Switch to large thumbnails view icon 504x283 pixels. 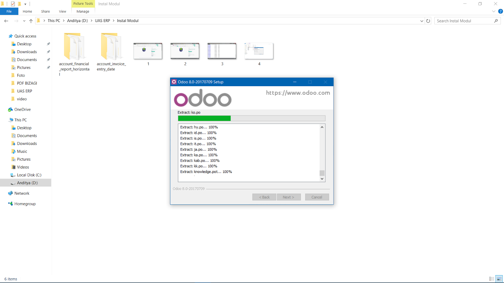[499, 279]
